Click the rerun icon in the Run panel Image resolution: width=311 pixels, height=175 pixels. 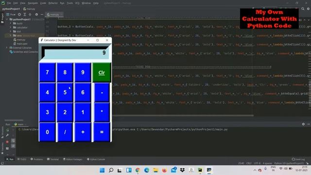coord(7,130)
